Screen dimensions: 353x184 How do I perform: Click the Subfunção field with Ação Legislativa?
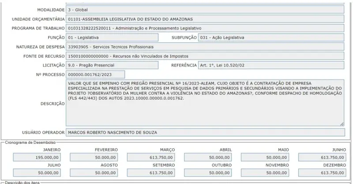click(x=271, y=38)
